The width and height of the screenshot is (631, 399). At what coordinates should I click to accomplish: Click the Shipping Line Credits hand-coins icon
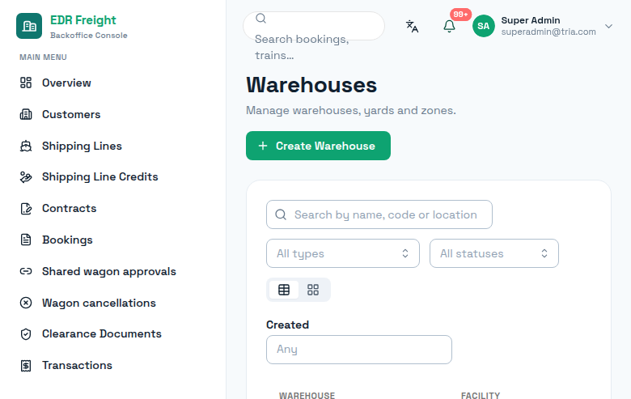pos(26,176)
